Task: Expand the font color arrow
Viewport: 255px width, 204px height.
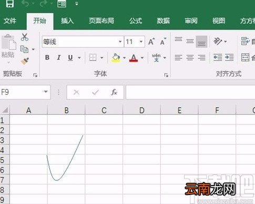Action: coord(142,57)
